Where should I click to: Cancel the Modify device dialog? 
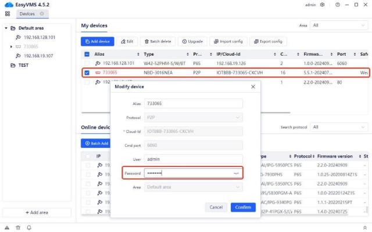tap(216, 207)
